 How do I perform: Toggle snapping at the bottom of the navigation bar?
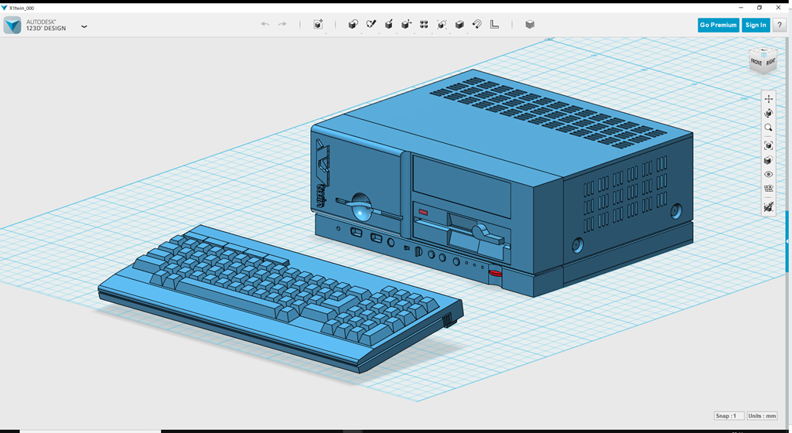(x=768, y=207)
